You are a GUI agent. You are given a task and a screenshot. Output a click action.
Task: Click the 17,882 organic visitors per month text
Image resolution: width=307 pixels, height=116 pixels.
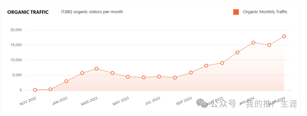(92, 12)
